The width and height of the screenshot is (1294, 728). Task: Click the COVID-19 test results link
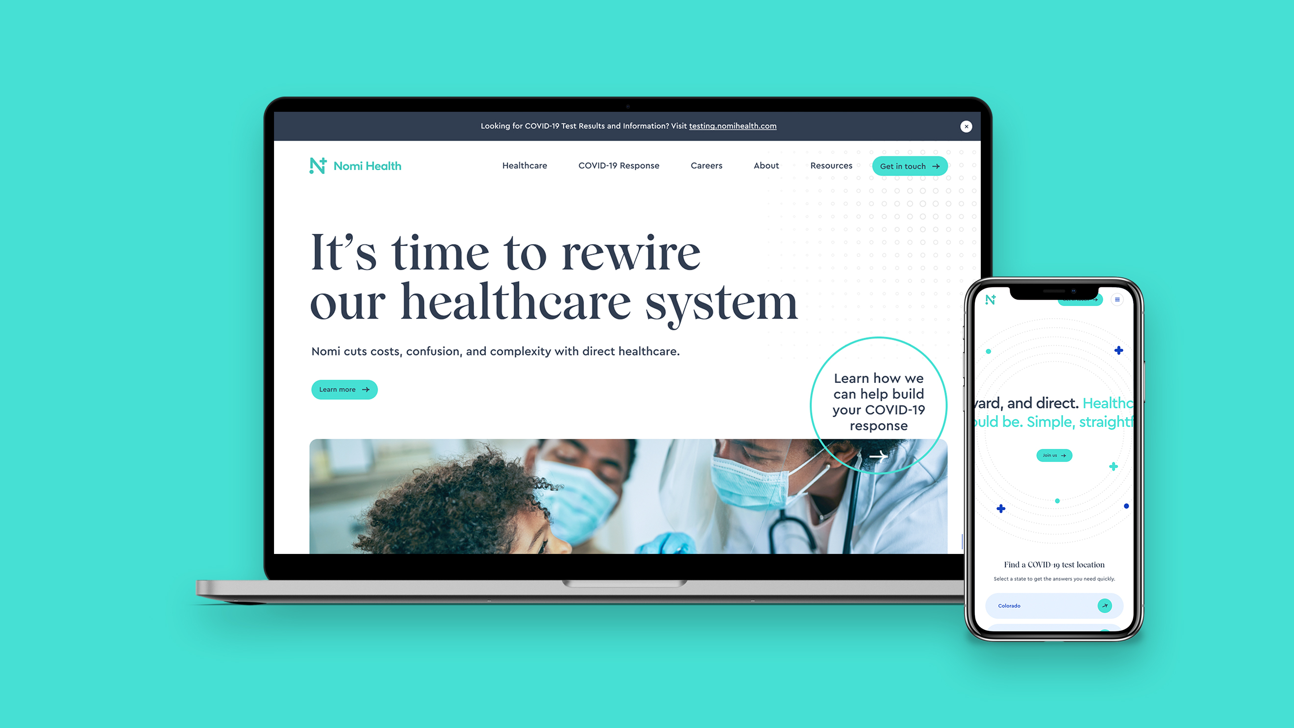tap(732, 126)
